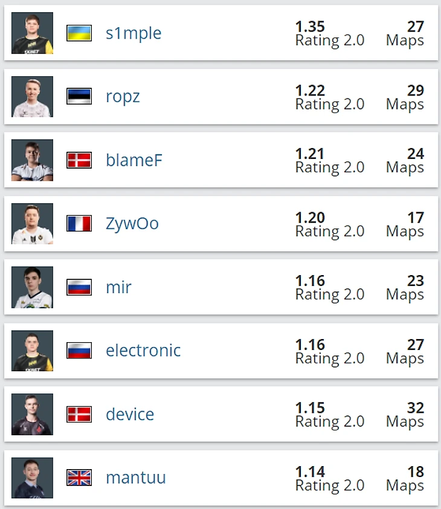Click the France flag icon beside ZywOo
Screen dimensions: 441x509
click(79, 224)
